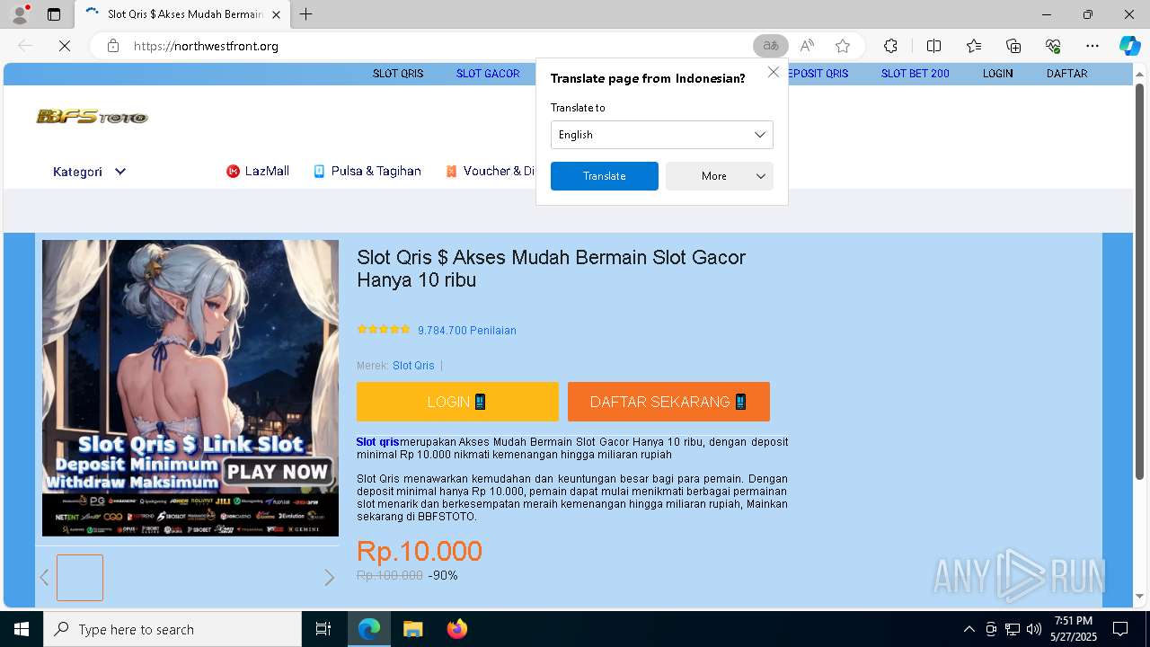
Task: Open the Collections icon
Action: [x=1013, y=46]
